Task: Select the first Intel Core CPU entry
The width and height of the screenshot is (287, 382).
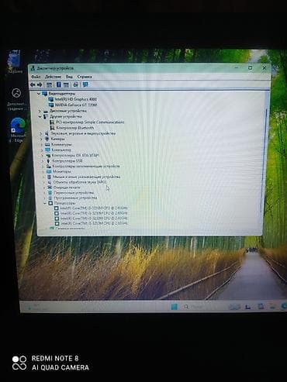Action: pyautogui.click(x=94, y=208)
